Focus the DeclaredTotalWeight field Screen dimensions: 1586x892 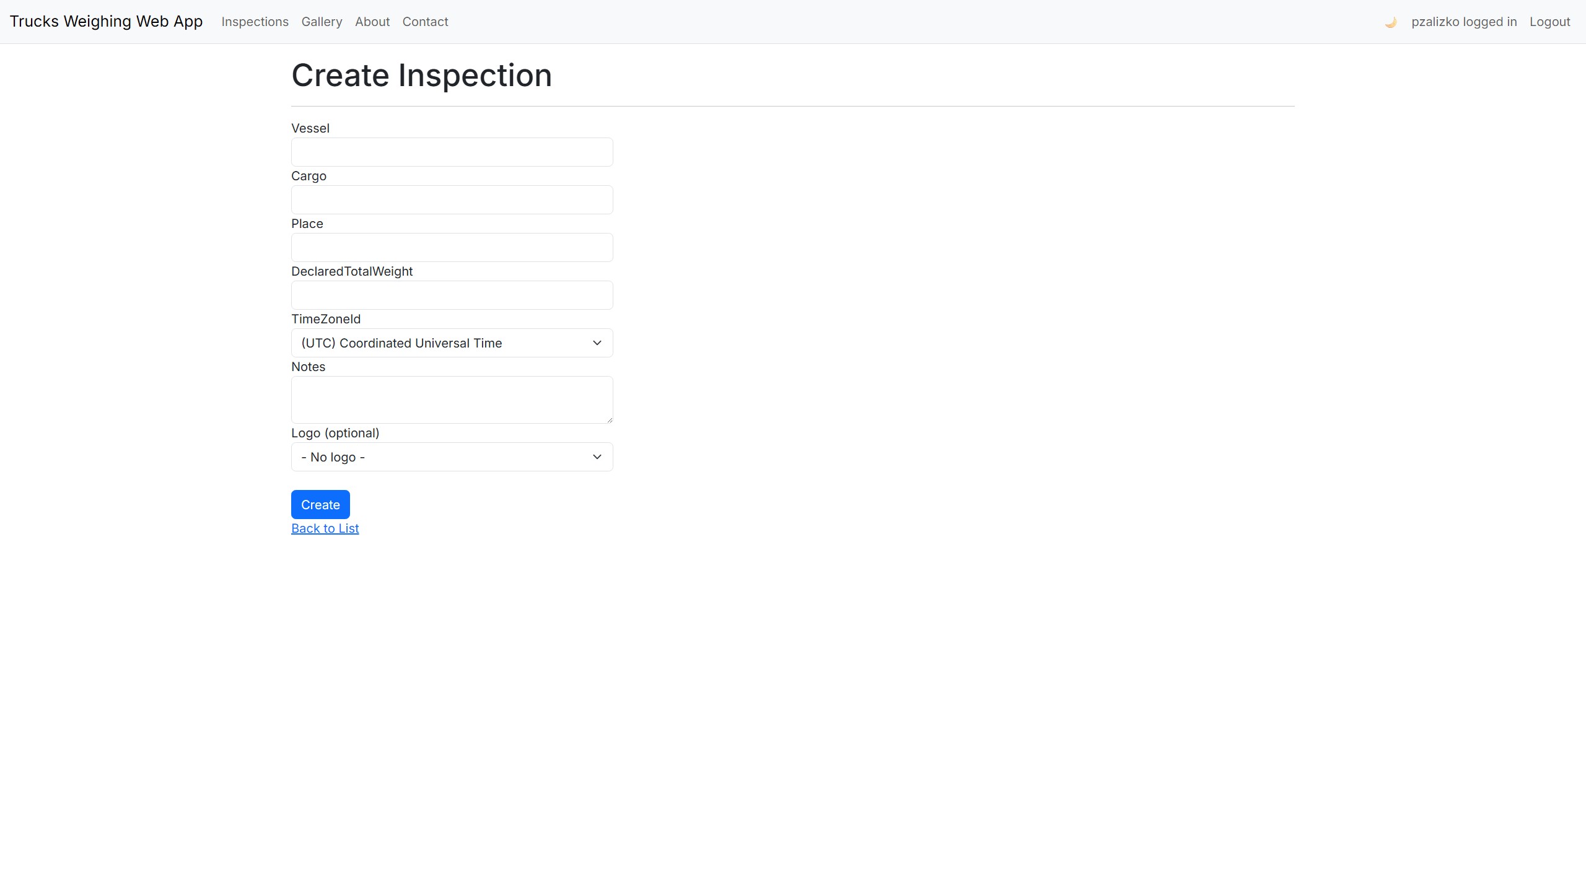[x=452, y=295]
